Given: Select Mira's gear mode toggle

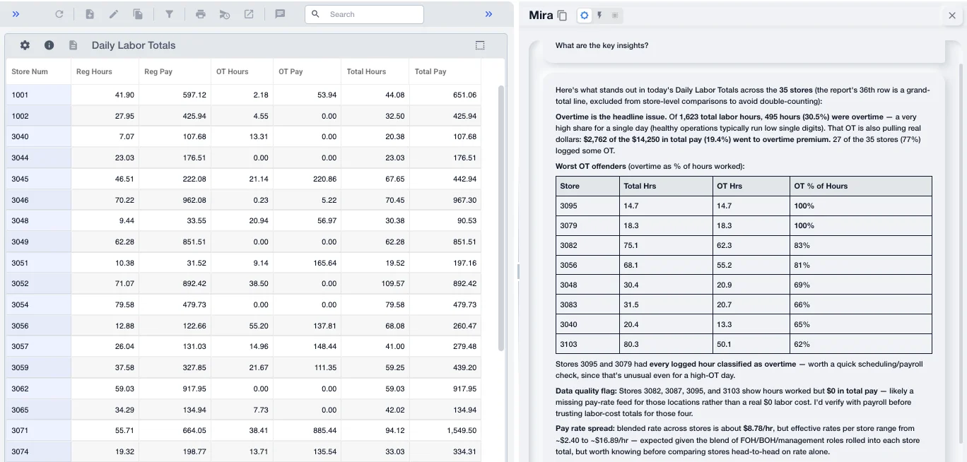Looking at the screenshot, I should point(584,16).
